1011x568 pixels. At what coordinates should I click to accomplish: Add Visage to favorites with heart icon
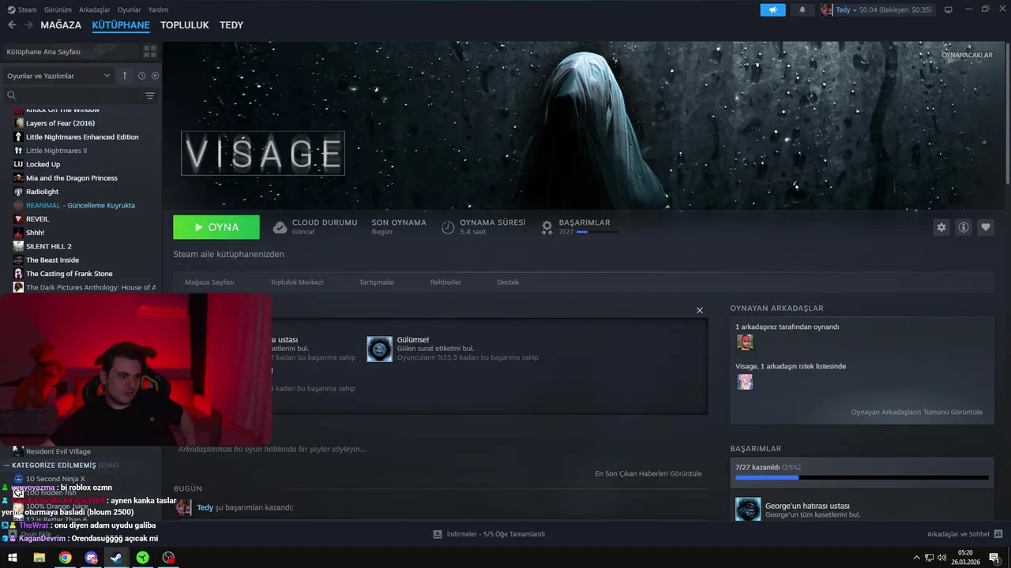coord(986,227)
